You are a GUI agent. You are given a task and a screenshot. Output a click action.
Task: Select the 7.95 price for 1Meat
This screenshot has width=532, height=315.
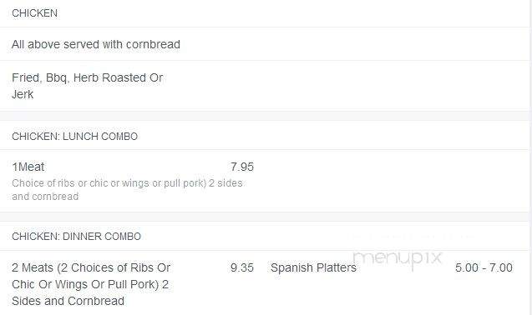coord(242,167)
